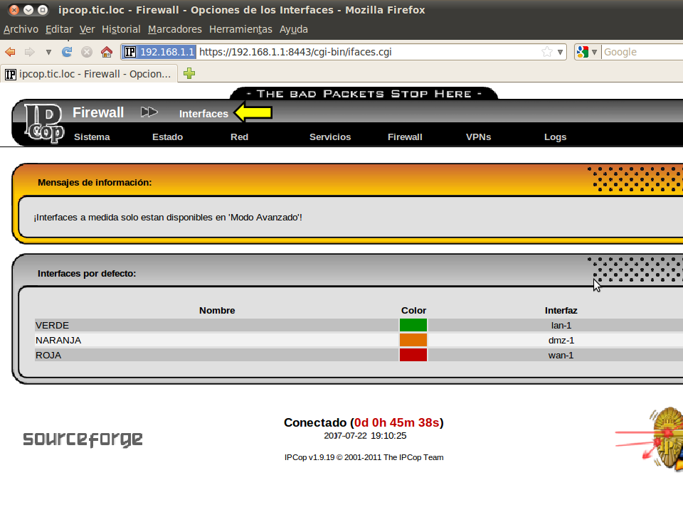The image size is (683, 512).
Task: Open the Herramientas menu
Action: pyautogui.click(x=240, y=29)
